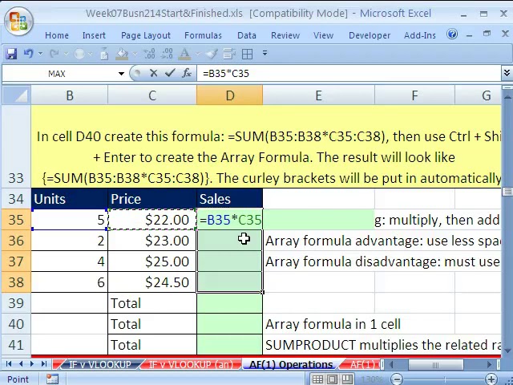Open Excel Help question mark
Screen dimensions: 513x385
tap(452, 34)
